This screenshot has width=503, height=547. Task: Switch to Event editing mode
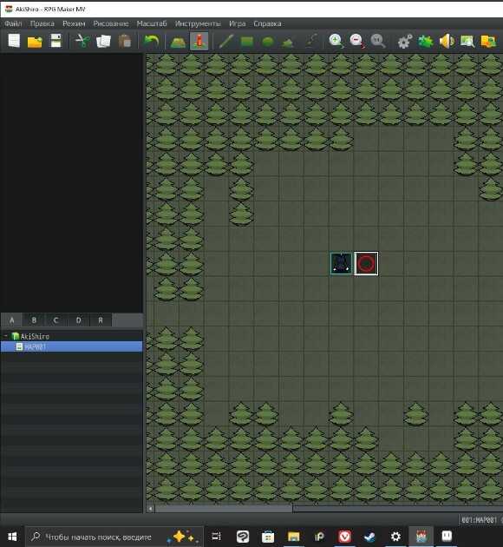(x=199, y=41)
